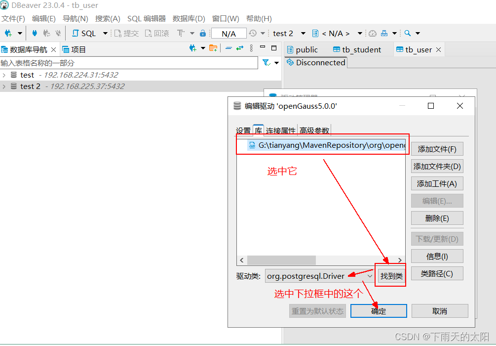Click the blue Connect plug icon

coord(35,33)
